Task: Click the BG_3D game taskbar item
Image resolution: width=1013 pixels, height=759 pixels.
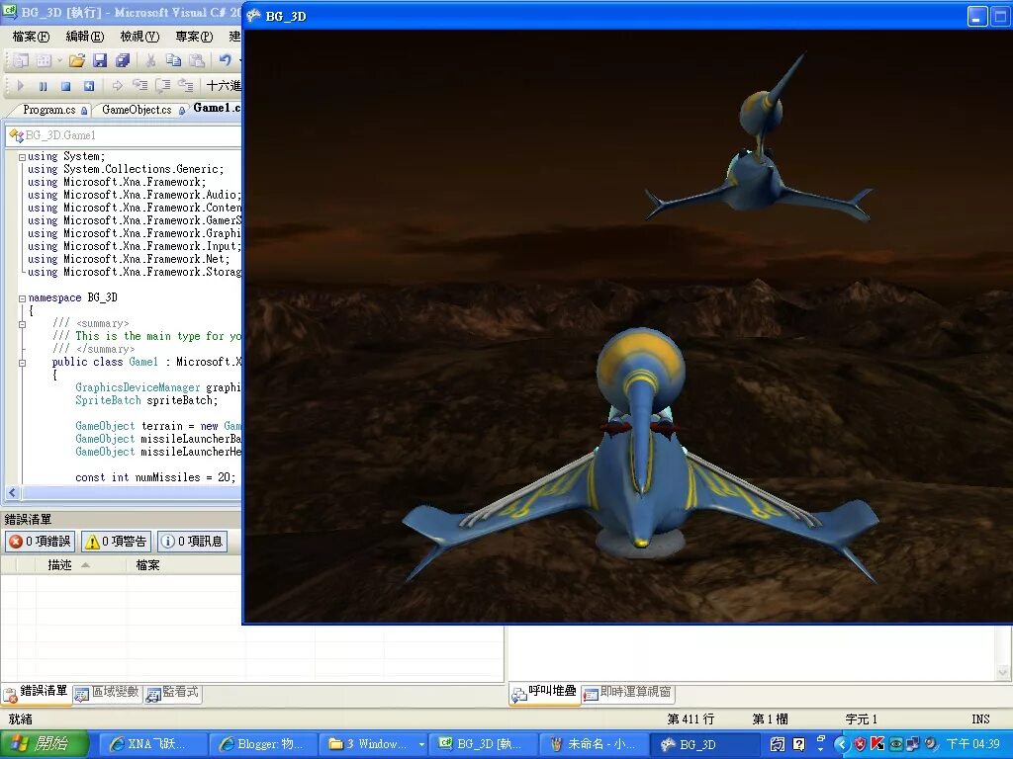Action: point(704,744)
